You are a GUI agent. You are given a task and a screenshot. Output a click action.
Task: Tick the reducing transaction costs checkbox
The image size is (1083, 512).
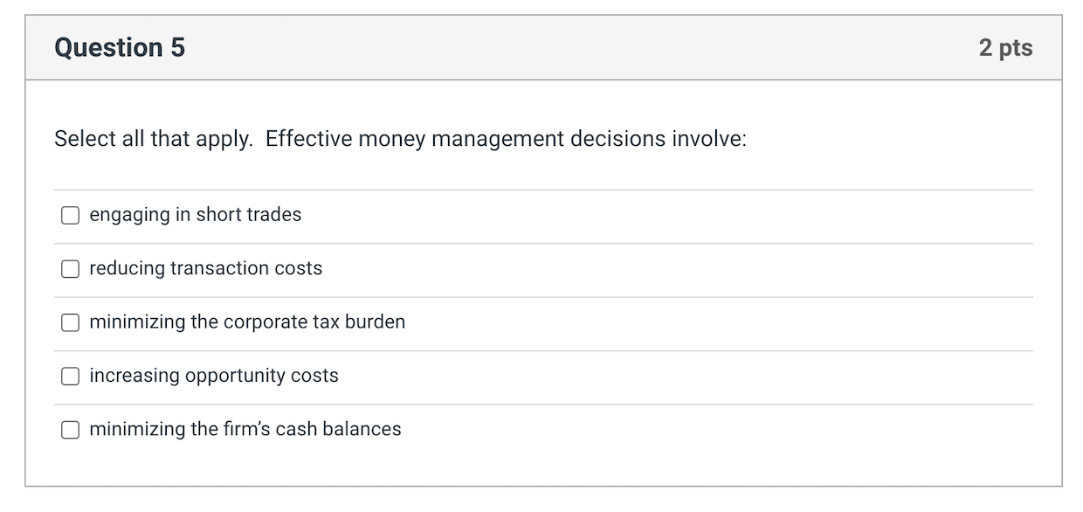pos(70,269)
